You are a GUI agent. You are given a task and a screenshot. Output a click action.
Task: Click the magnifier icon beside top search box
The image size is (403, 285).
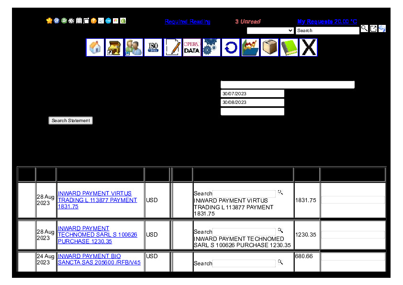(364, 29)
